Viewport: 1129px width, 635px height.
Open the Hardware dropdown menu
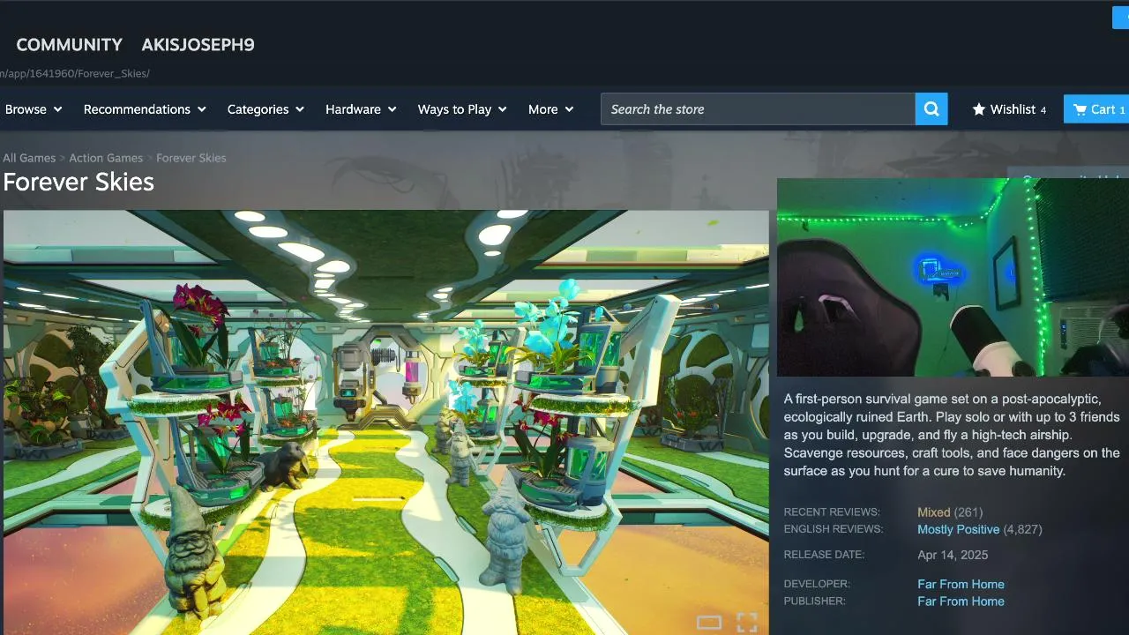coord(361,109)
